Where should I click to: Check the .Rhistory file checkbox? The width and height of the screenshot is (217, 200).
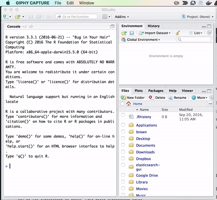123,115
